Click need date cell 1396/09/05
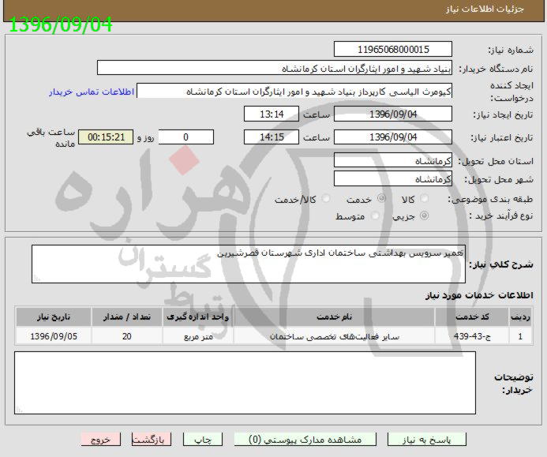 (x=54, y=336)
